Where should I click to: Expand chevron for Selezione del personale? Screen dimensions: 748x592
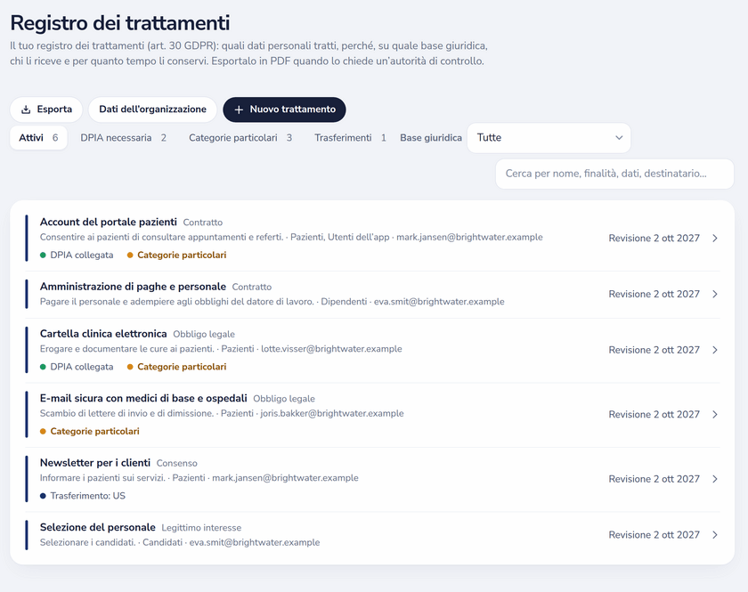point(714,535)
